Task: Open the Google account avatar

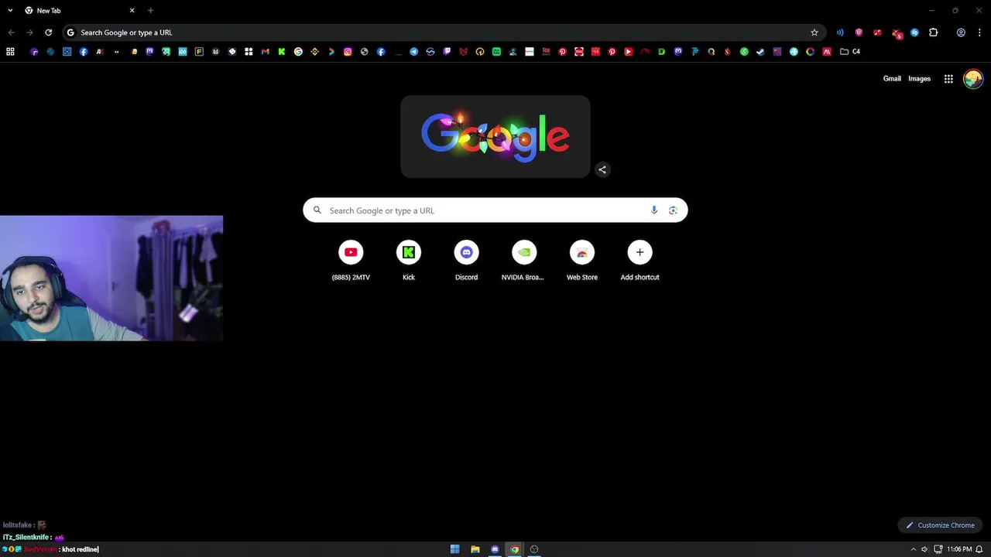Action: pos(973,79)
